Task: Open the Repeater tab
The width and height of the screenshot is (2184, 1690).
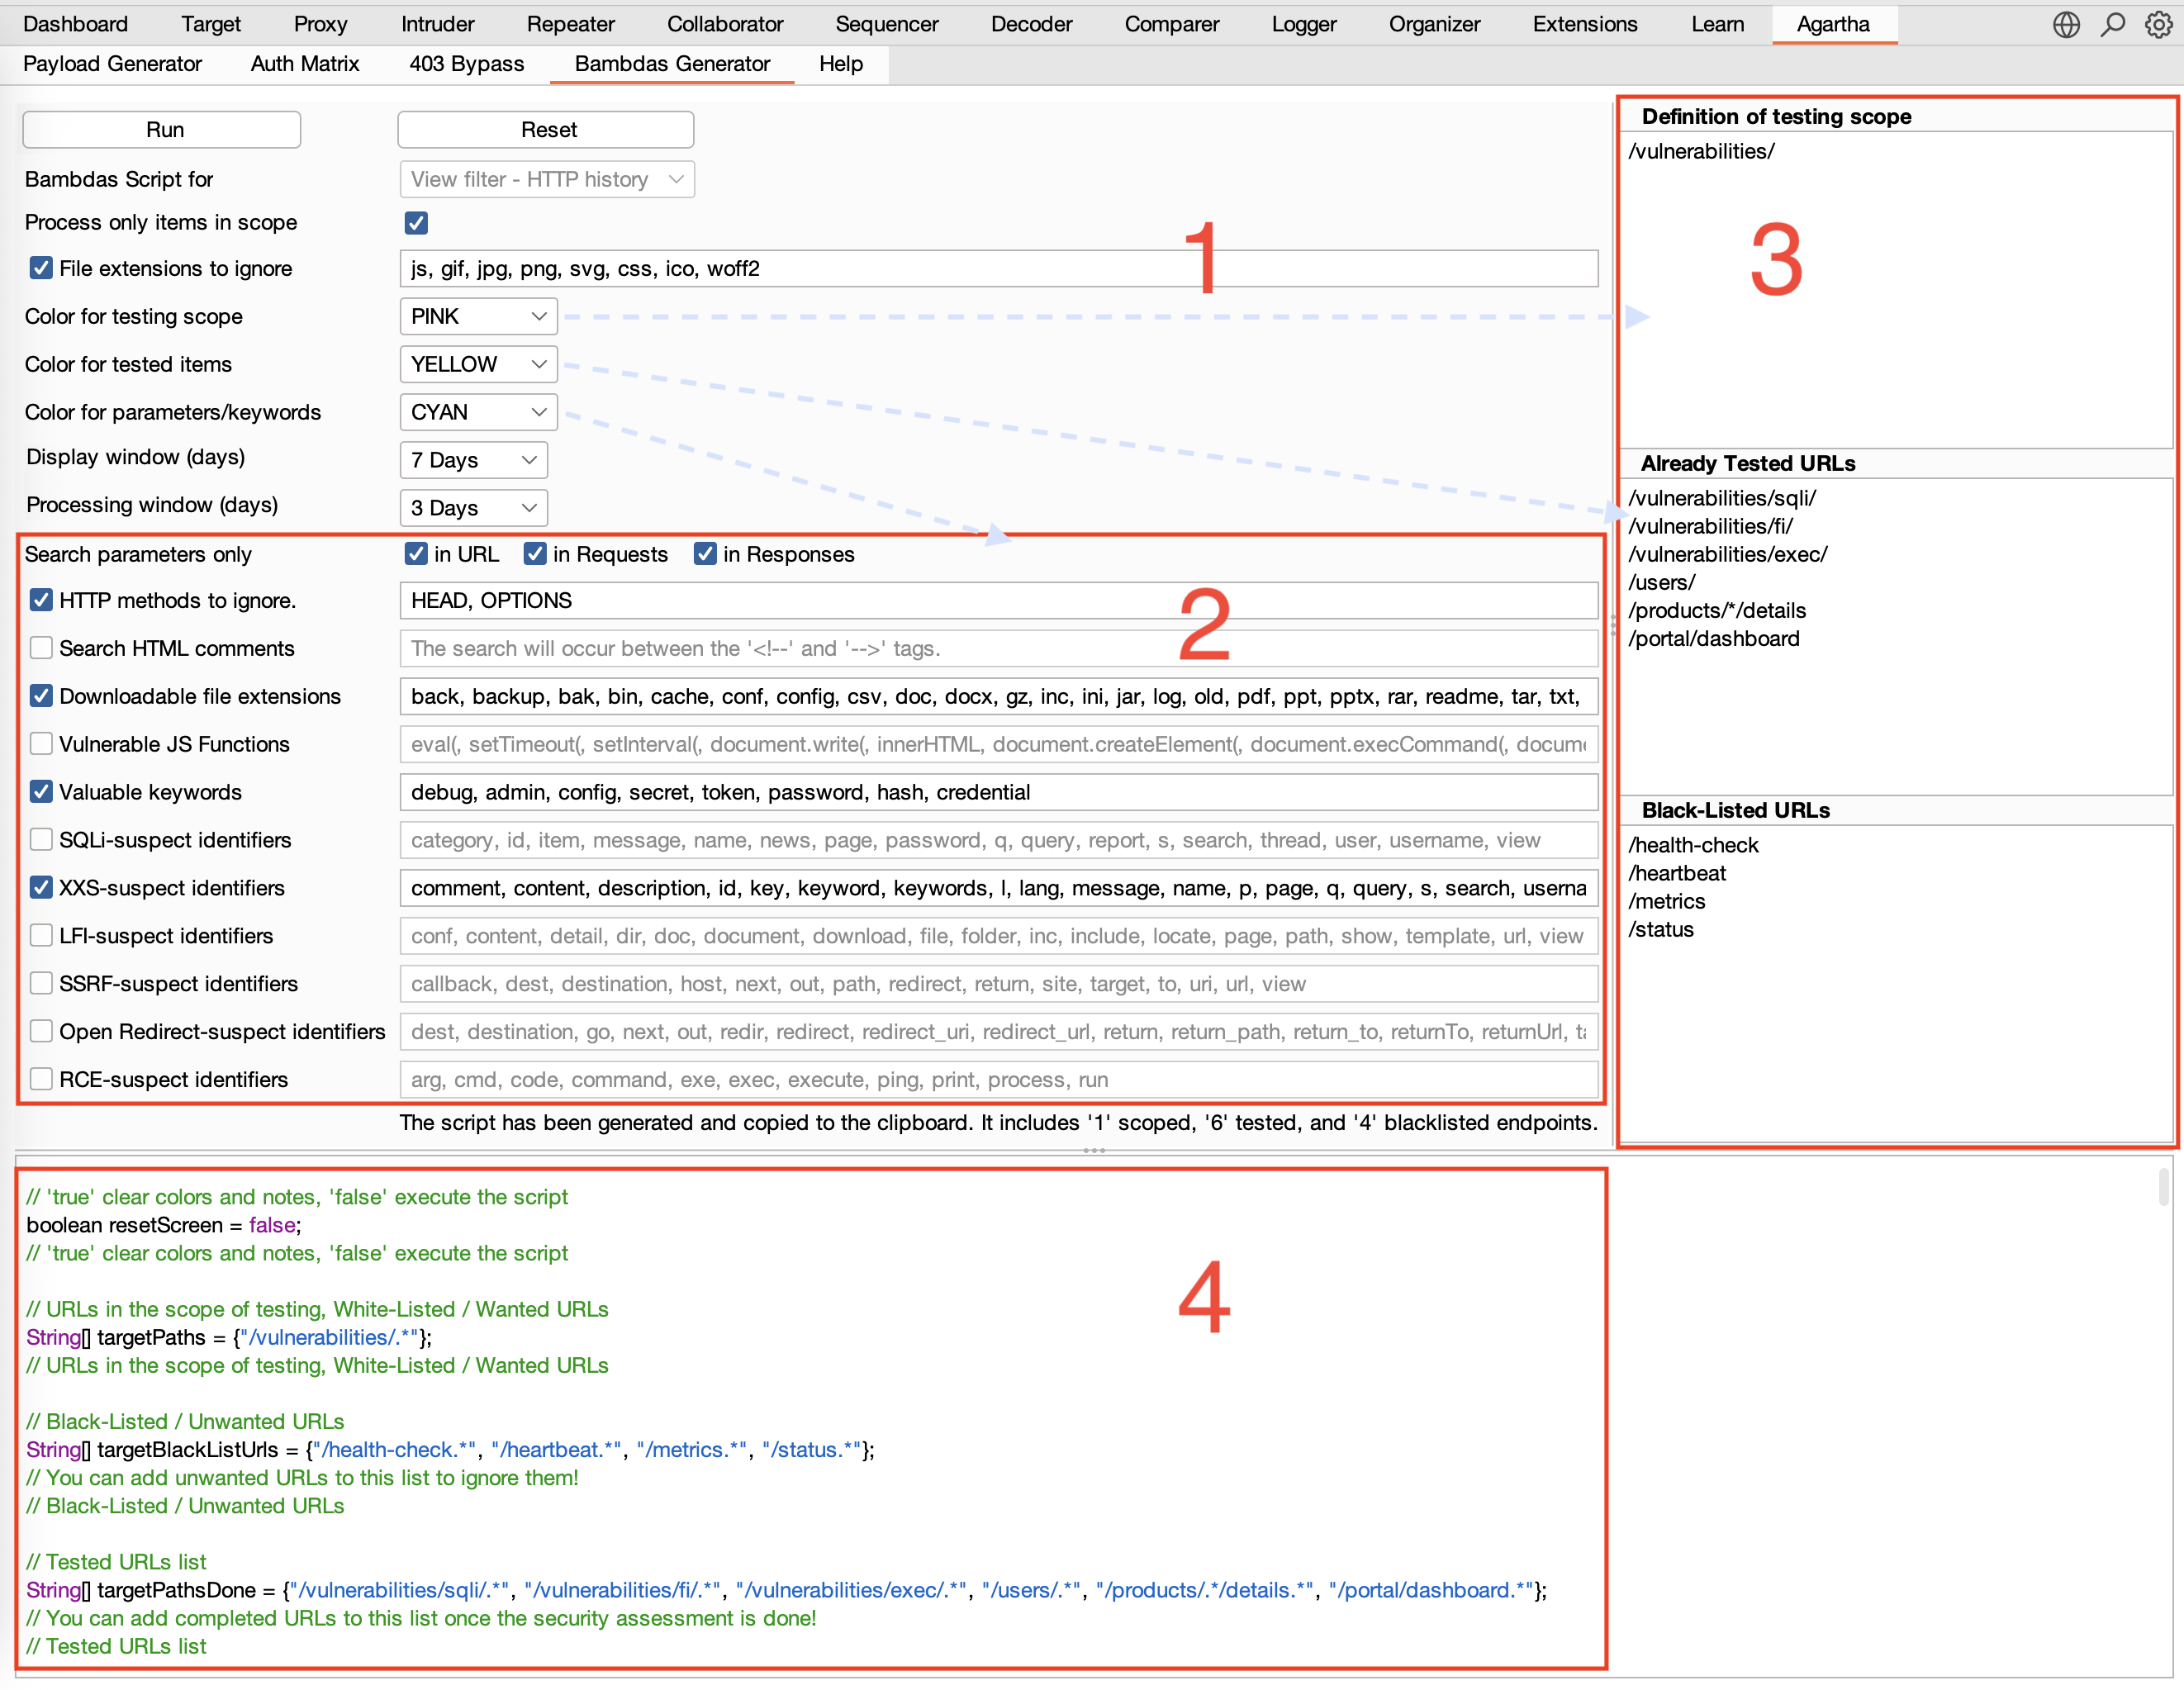Action: point(570,24)
